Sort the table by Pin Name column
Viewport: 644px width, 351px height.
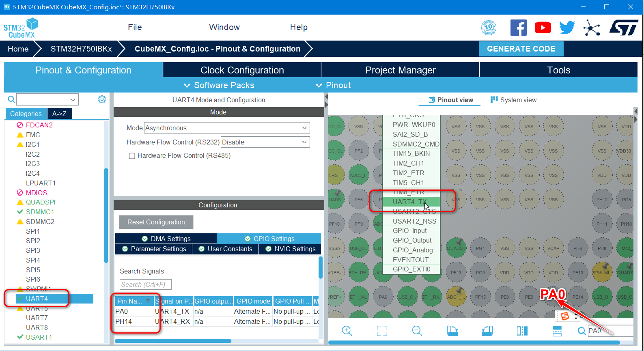point(134,301)
